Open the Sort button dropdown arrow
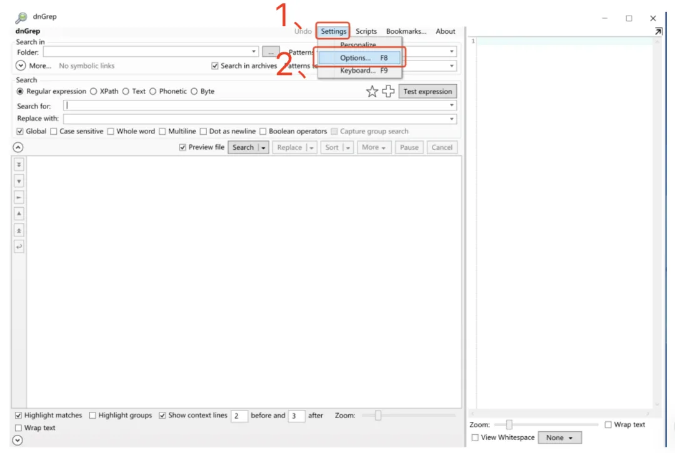The image size is (675, 453). coord(348,147)
